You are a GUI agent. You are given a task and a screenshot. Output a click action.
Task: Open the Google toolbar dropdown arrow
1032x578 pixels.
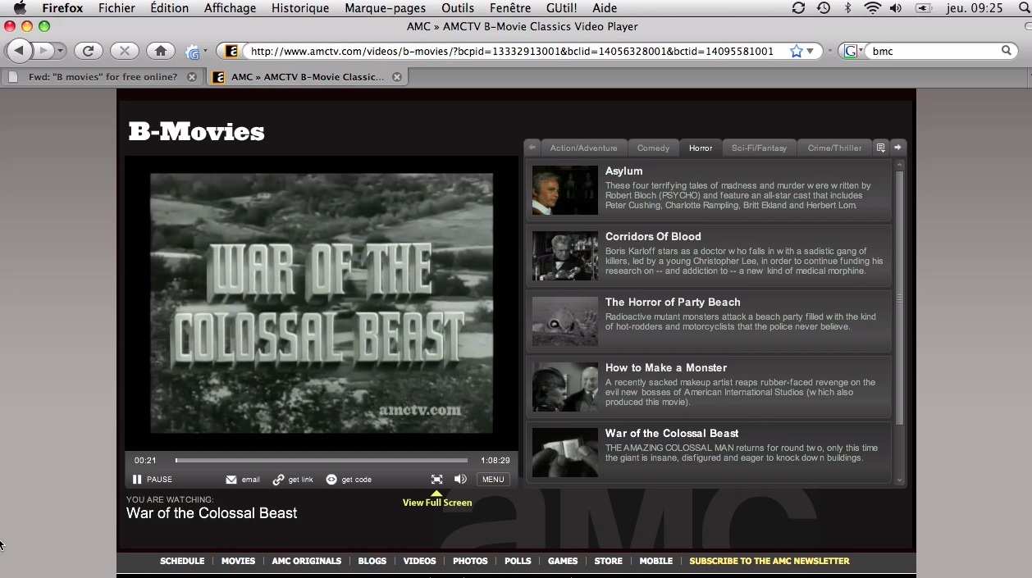205,52
